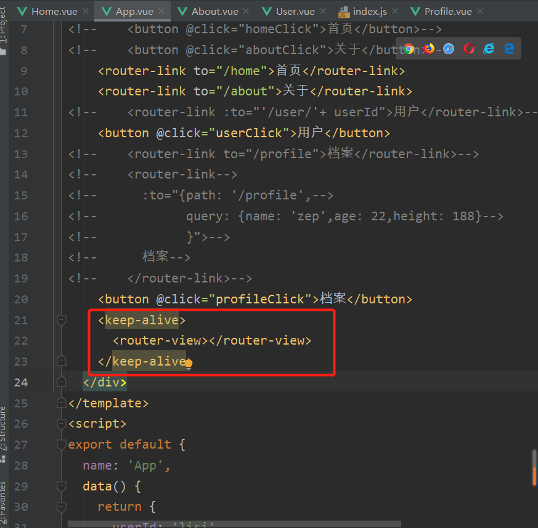Click the yellow intention lightbulb on line 23

pos(189,364)
